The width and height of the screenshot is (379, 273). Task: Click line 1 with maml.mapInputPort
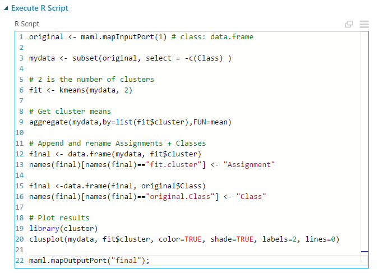click(141, 37)
